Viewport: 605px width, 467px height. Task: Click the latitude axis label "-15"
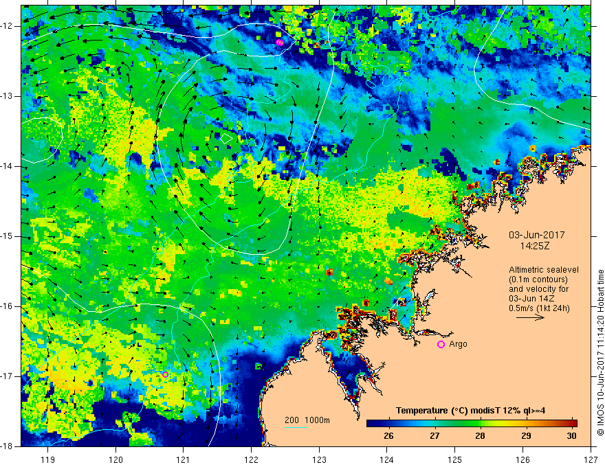(x=8, y=236)
